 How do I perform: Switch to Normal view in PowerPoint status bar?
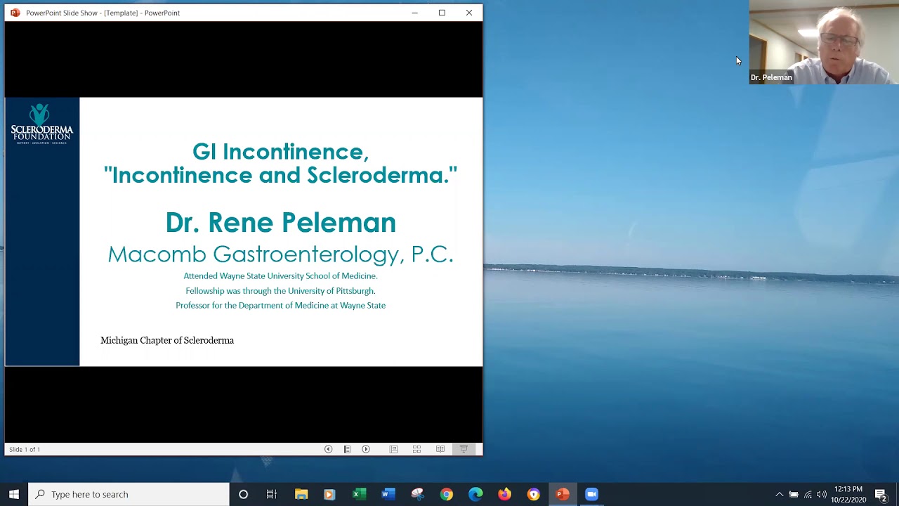click(x=393, y=449)
